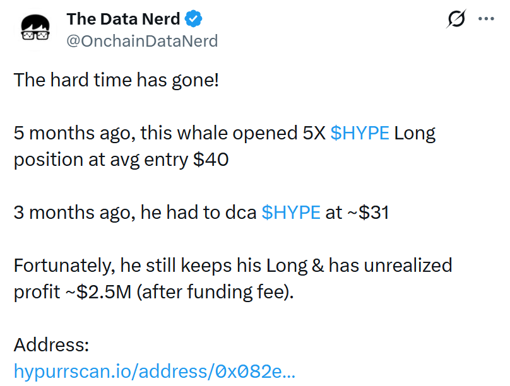The image size is (510, 386).
Task: View The Data Nerd's profile name
Action: pyautogui.click(x=123, y=19)
